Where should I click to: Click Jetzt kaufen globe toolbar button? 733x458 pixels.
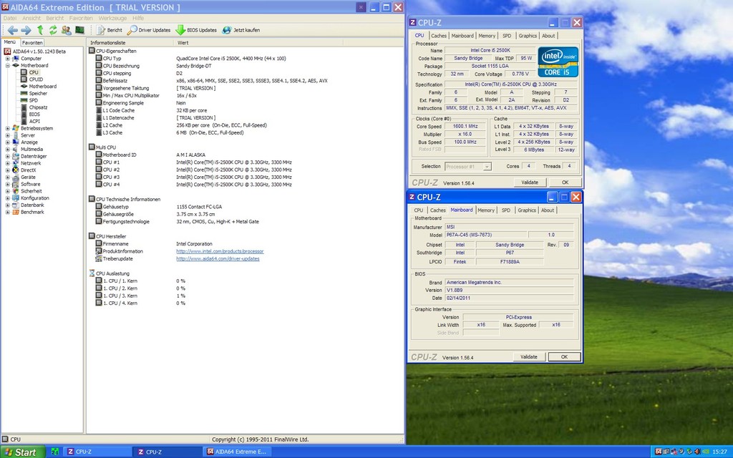(x=241, y=30)
